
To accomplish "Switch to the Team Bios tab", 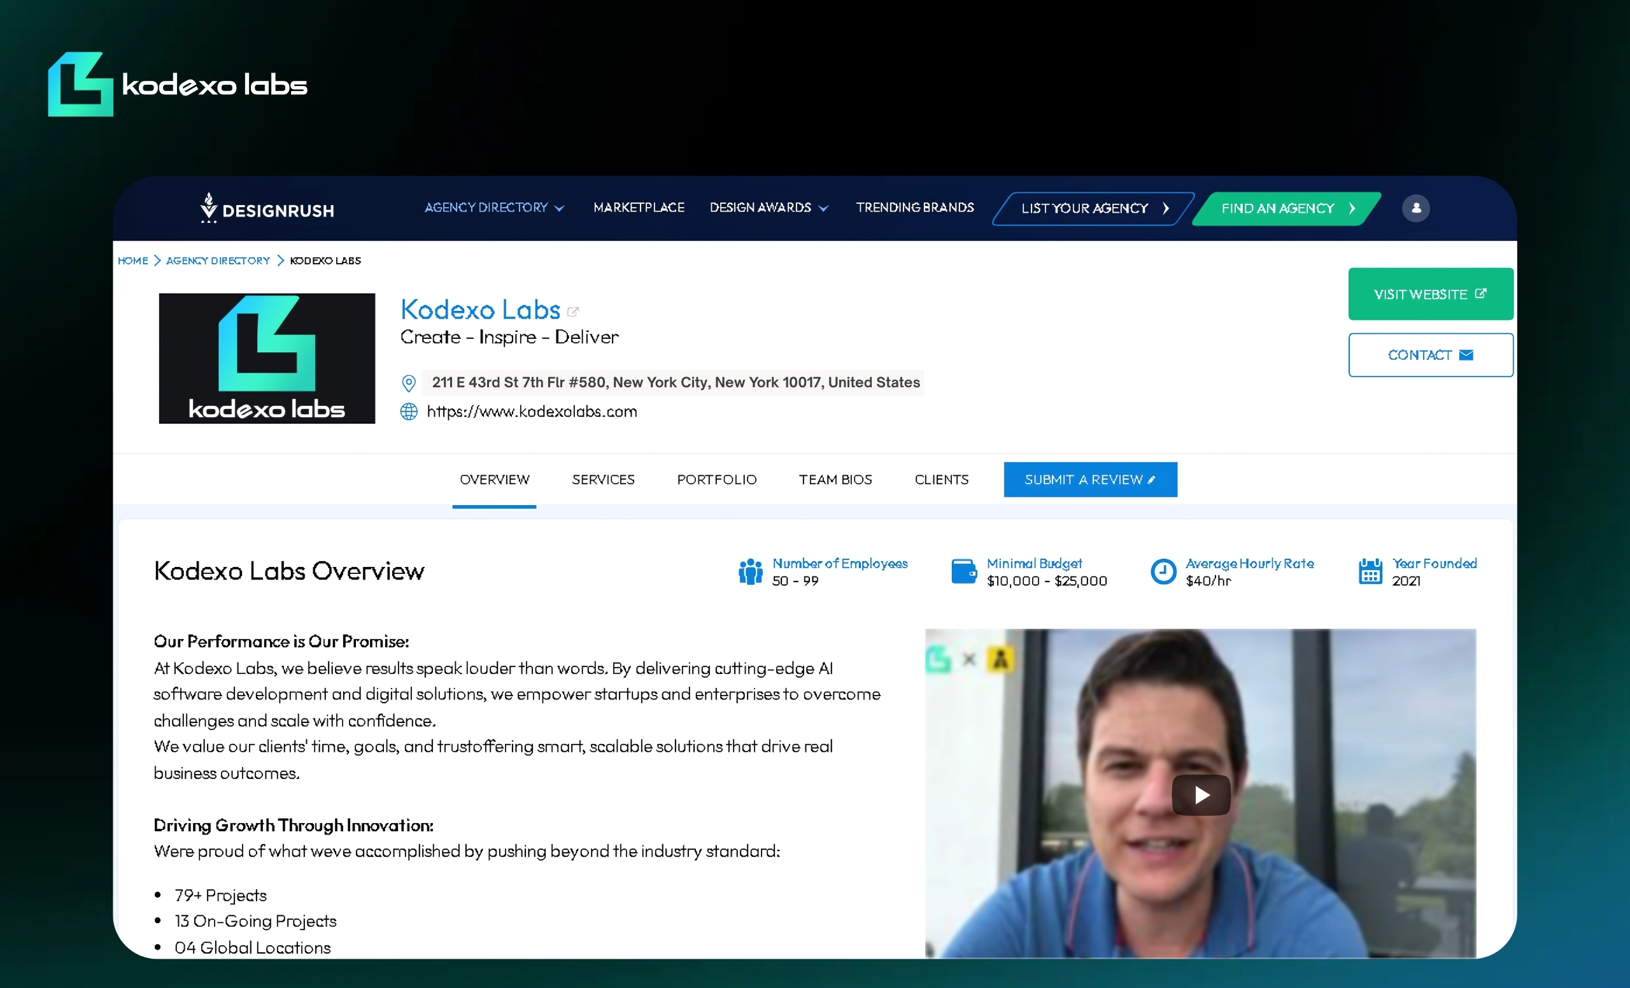I will 835,480.
